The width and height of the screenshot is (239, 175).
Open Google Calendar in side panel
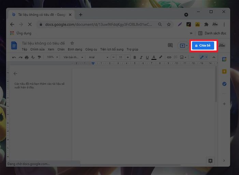224,59
